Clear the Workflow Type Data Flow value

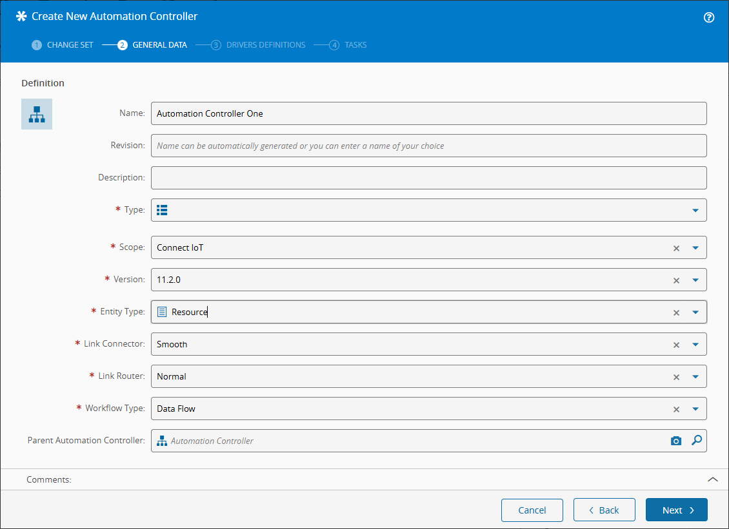click(x=676, y=409)
